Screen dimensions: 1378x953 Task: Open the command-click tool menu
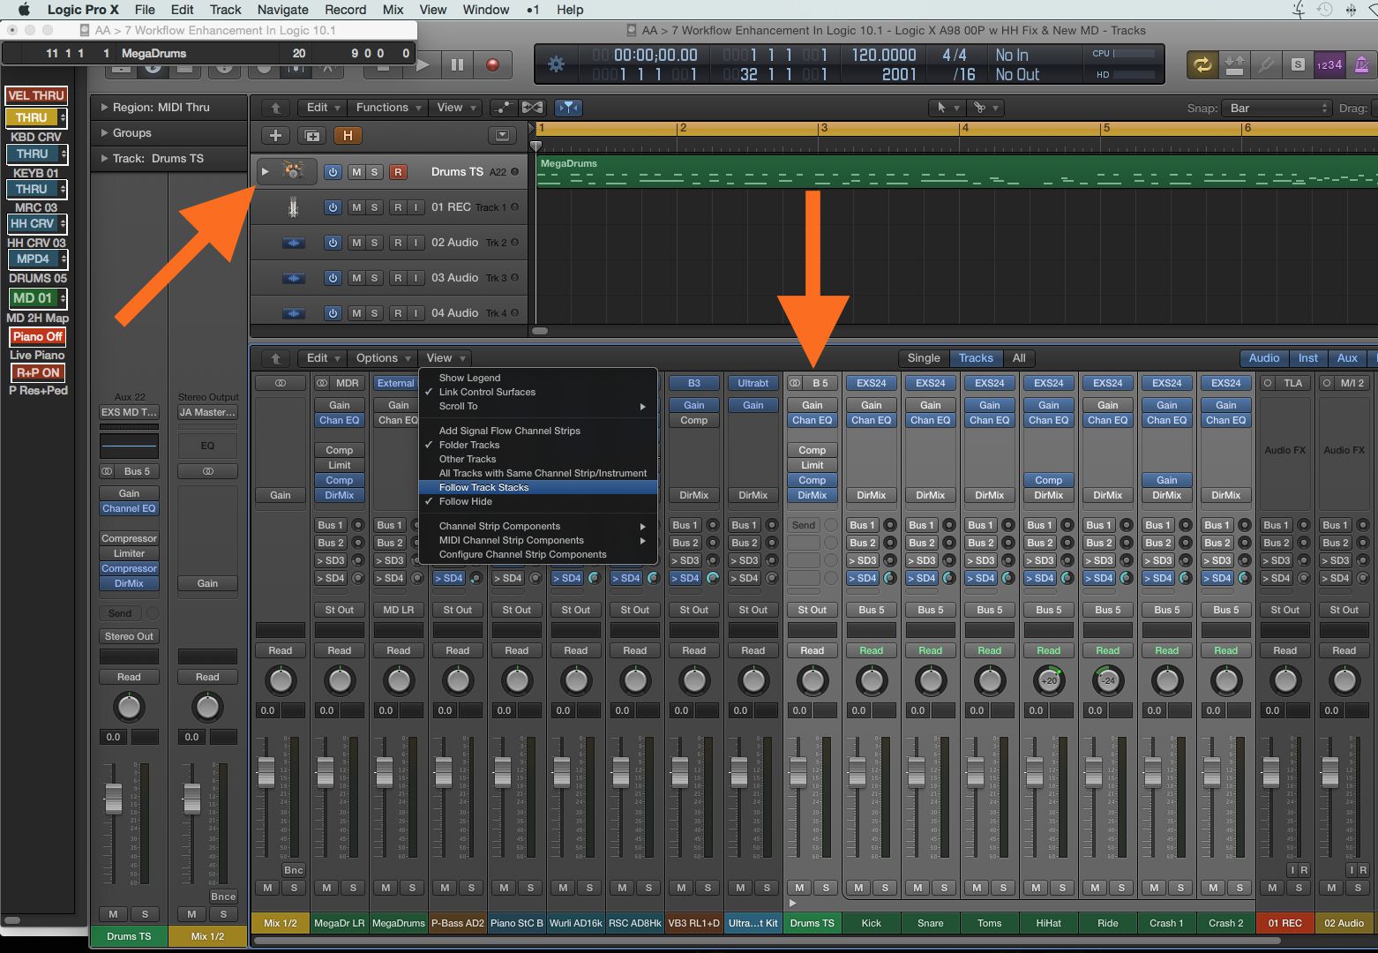point(985,108)
